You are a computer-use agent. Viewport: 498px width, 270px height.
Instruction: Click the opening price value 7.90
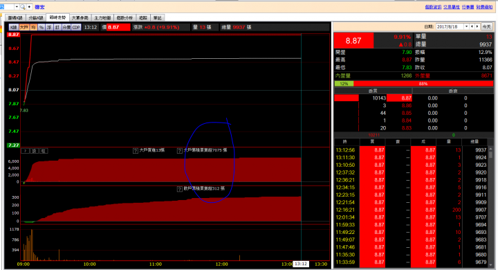407,52
